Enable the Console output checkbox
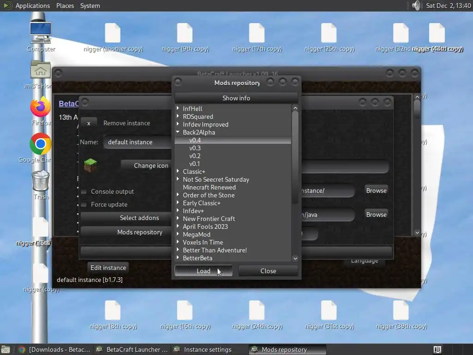This screenshot has height=355, width=473. (x=84, y=191)
